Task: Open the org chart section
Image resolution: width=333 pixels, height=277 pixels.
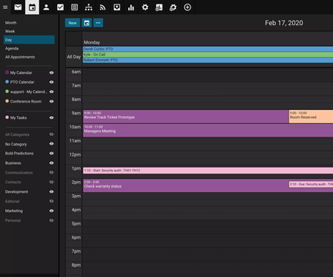Action: tap(89, 7)
